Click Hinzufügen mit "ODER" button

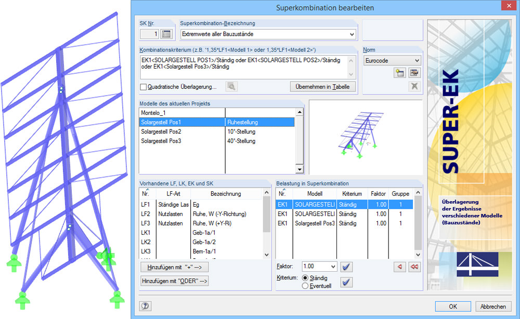174,281
